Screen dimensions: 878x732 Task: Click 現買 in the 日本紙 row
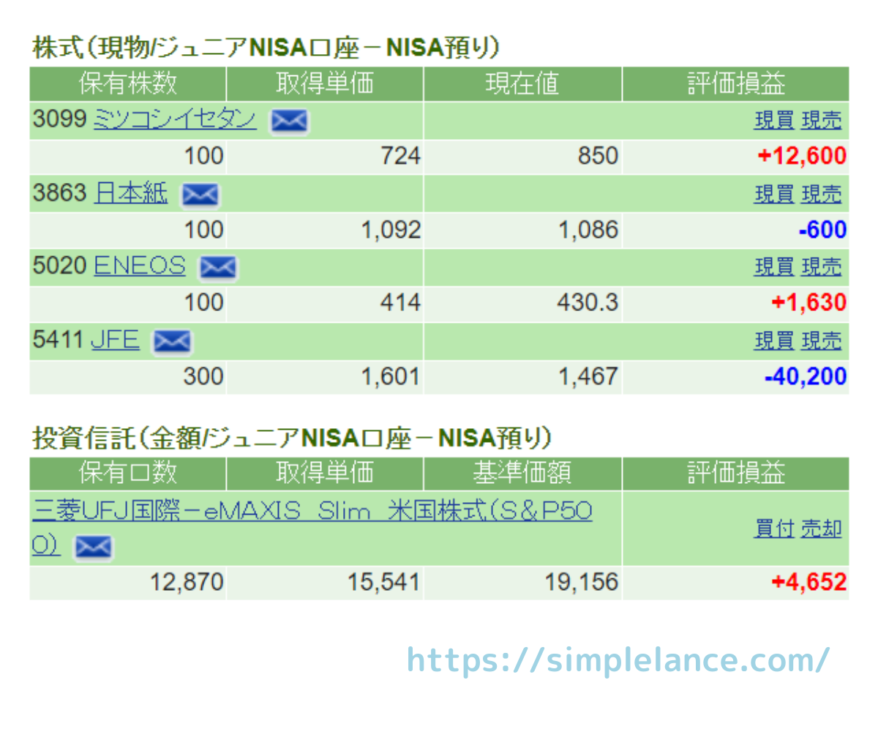point(774,195)
